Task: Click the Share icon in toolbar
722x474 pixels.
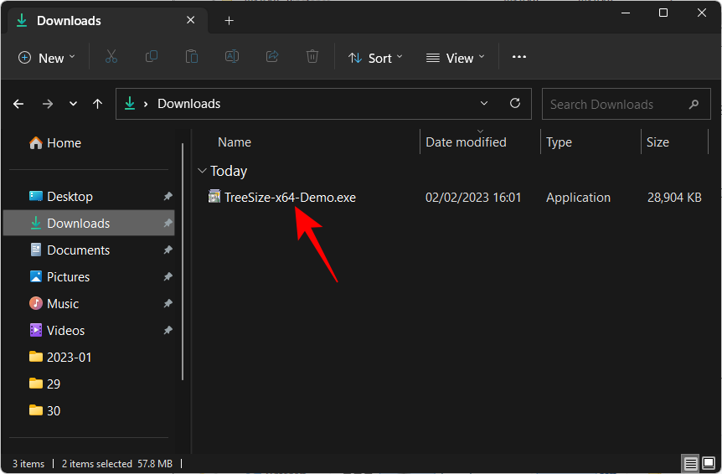Action: tap(272, 57)
